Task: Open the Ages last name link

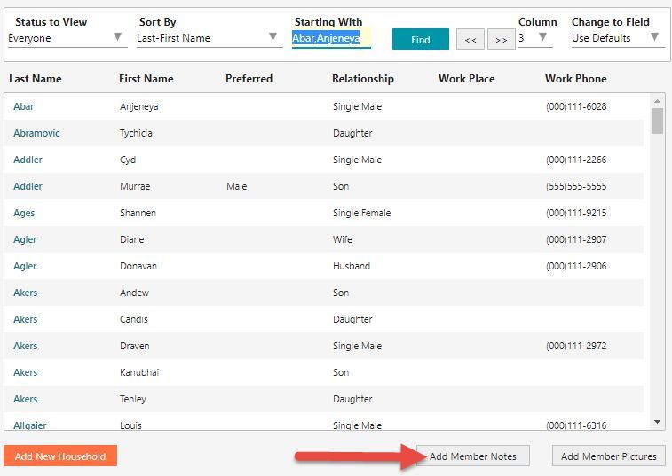Action: tap(24, 213)
